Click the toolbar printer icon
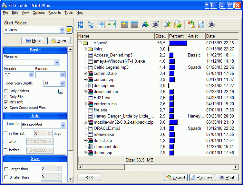 click(211, 24)
